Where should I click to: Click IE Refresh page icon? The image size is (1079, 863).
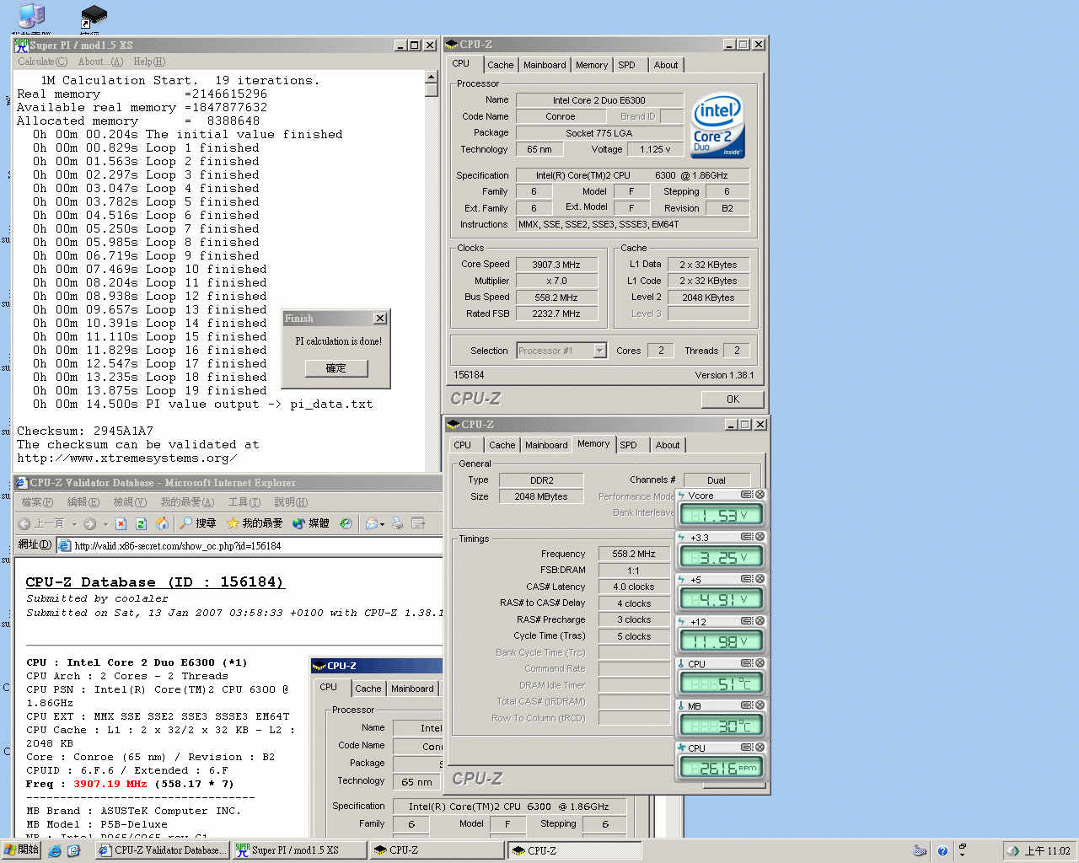(141, 523)
